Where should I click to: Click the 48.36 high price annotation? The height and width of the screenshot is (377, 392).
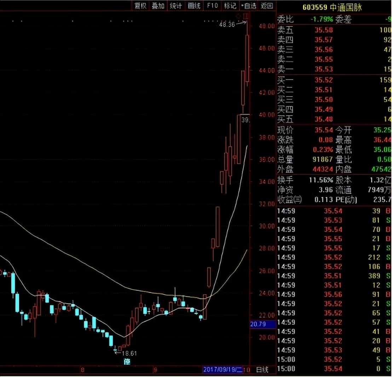227,24
